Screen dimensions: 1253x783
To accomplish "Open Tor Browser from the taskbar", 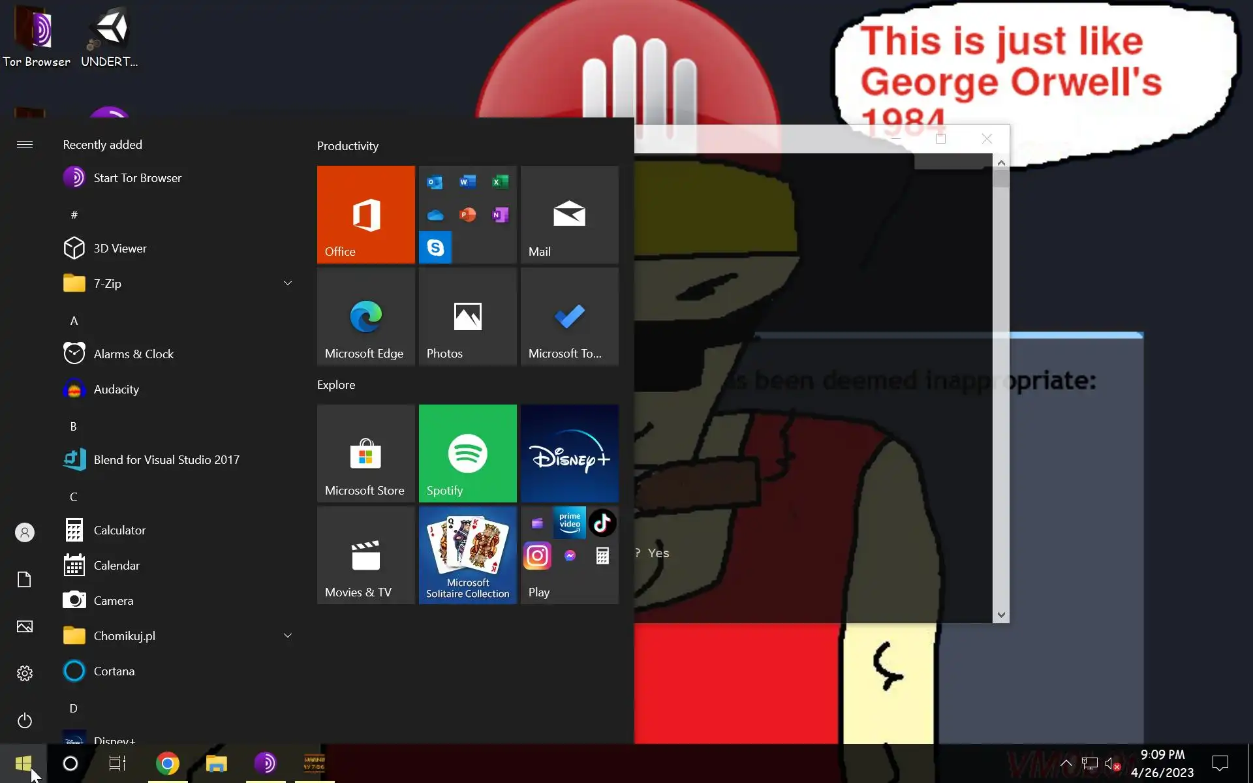I will pyautogui.click(x=265, y=763).
